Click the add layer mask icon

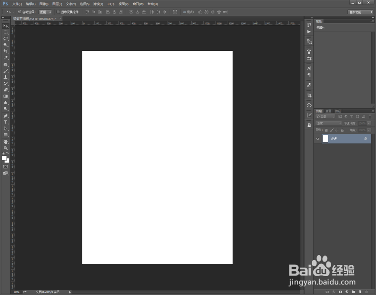point(340,292)
